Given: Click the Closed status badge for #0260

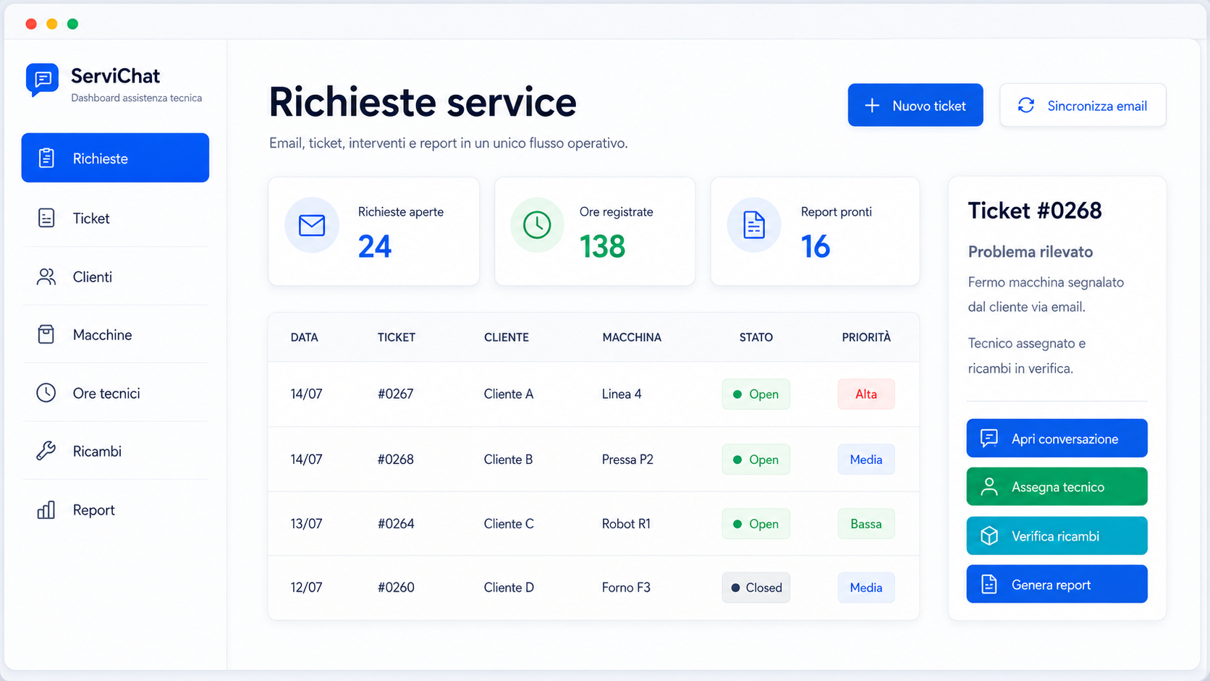Looking at the screenshot, I should coord(756,588).
